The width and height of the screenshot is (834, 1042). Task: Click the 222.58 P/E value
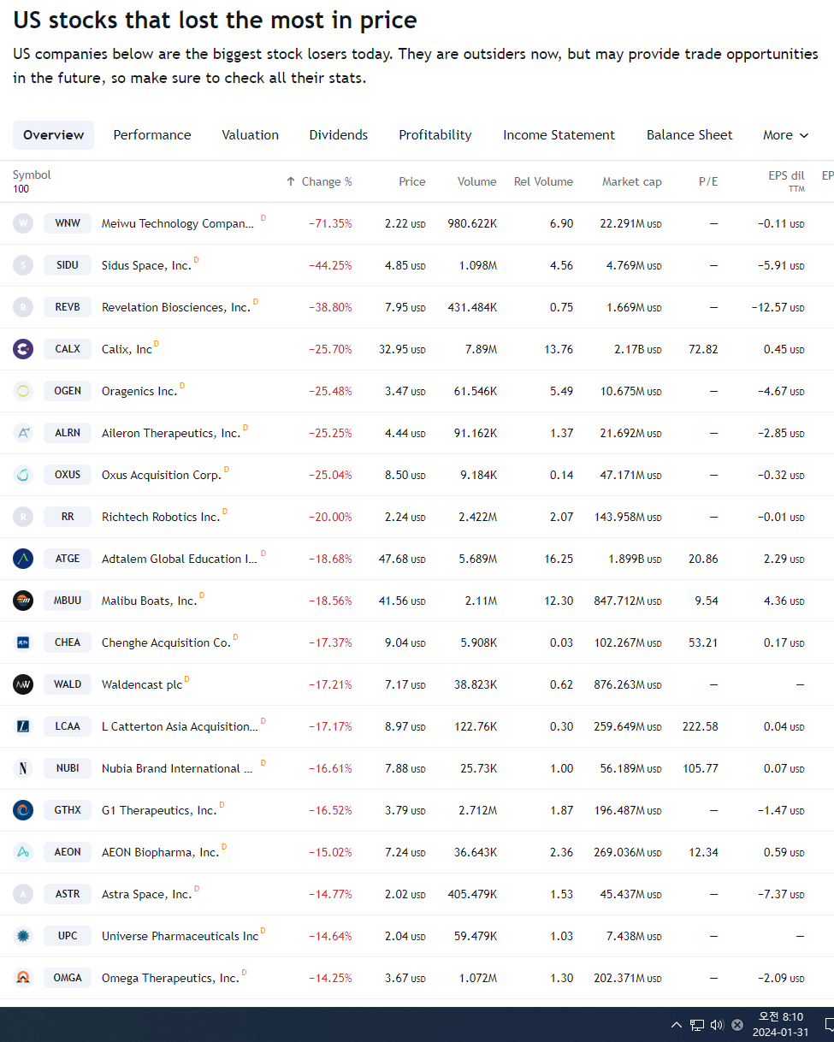(700, 726)
